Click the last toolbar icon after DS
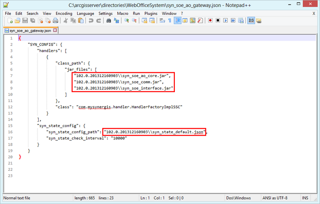This screenshot has width=320, height=204. tap(259, 21)
